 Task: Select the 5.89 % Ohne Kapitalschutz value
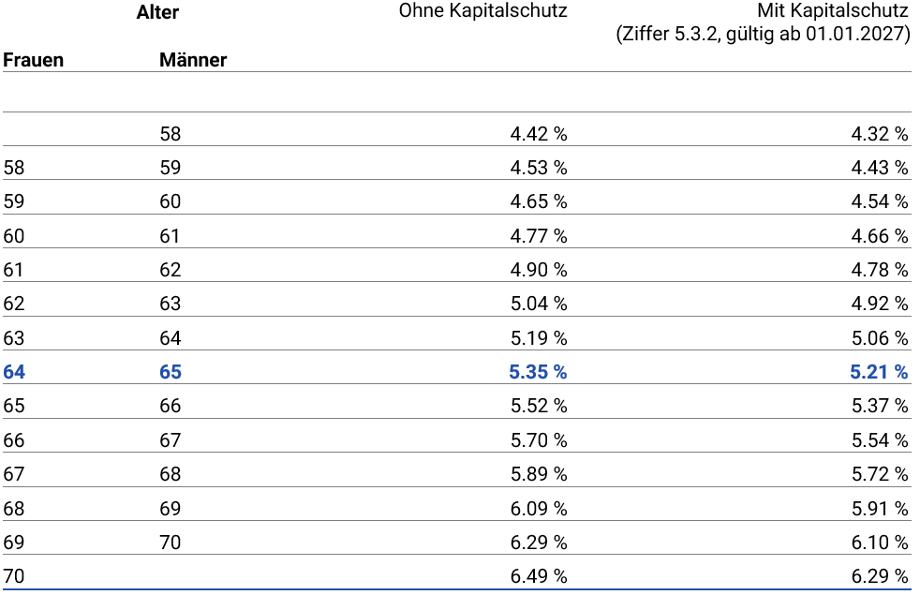tap(538, 474)
